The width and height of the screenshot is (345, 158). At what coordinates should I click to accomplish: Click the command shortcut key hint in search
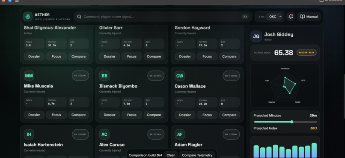pyautogui.click(x=245, y=17)
